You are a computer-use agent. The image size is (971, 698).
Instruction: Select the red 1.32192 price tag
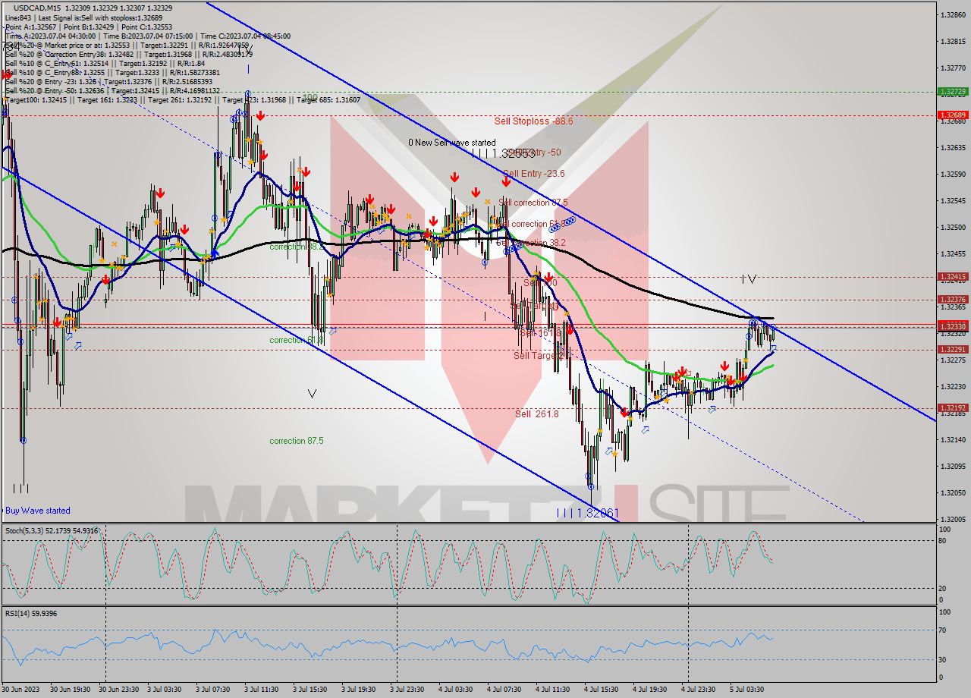pos(953,408)
